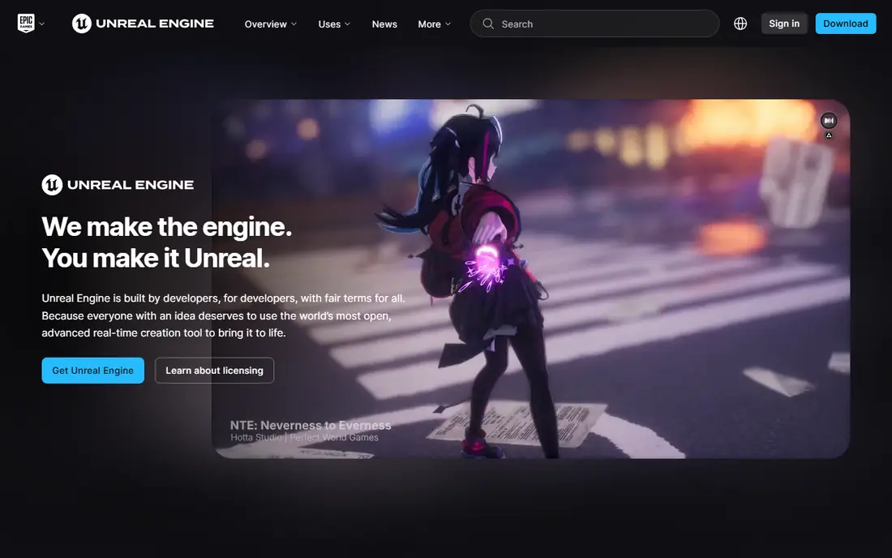The height and width of the screenshot is (558, 892).
Task: Click headline line "You make it Unreal."
Action: 156,258
